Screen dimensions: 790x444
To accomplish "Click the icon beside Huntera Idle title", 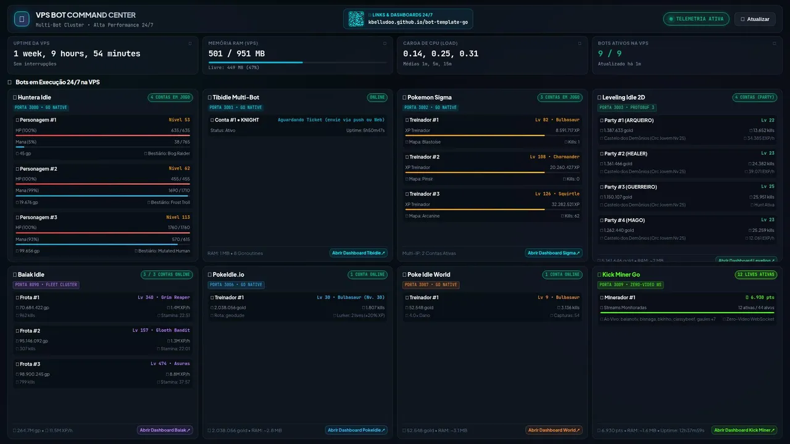I will [x=15, y=97].
